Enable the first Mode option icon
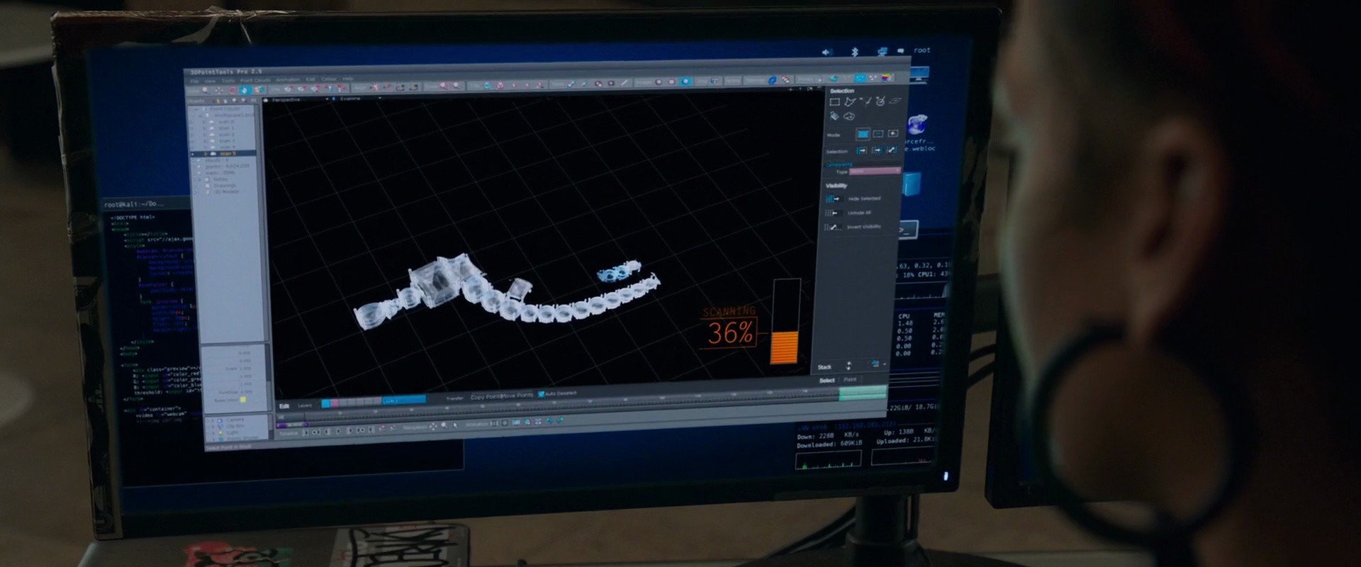 [863, 134]
